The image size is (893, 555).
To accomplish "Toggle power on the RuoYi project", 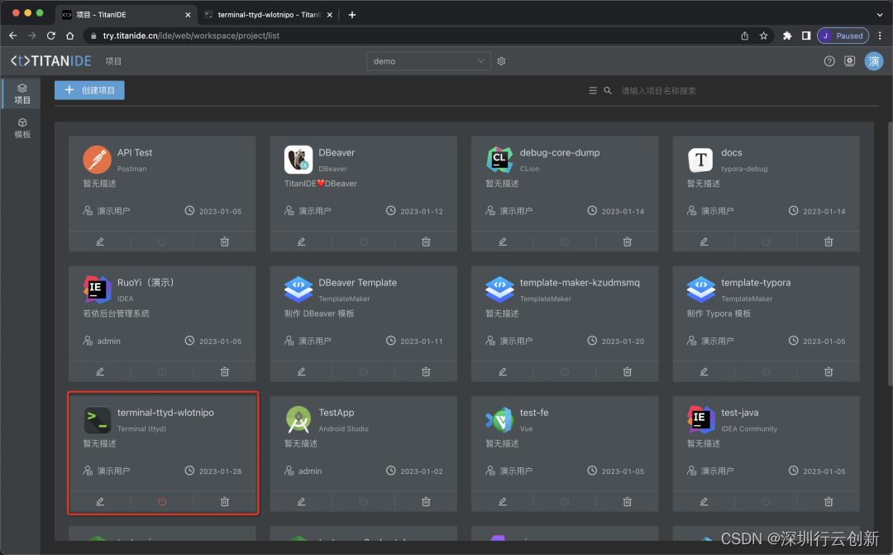I will tap(162, 371).
